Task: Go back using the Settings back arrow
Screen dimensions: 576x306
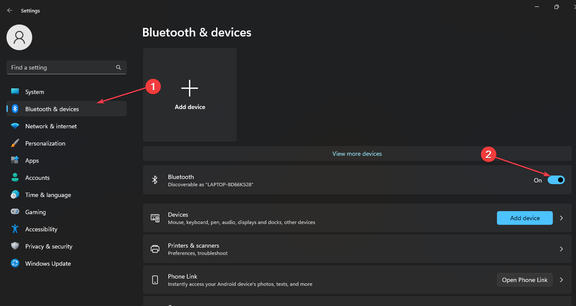Action: point(10,10)
